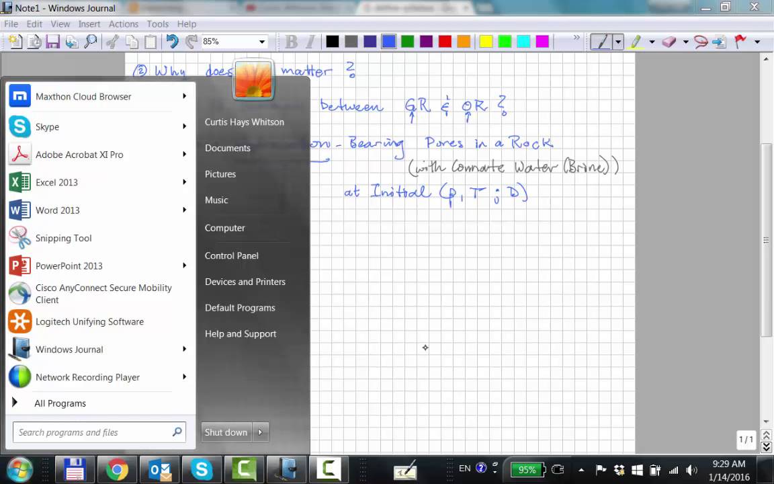Open Control Panel from Start menu
This screenshot has height=484, width=774.
click(232, 255)
